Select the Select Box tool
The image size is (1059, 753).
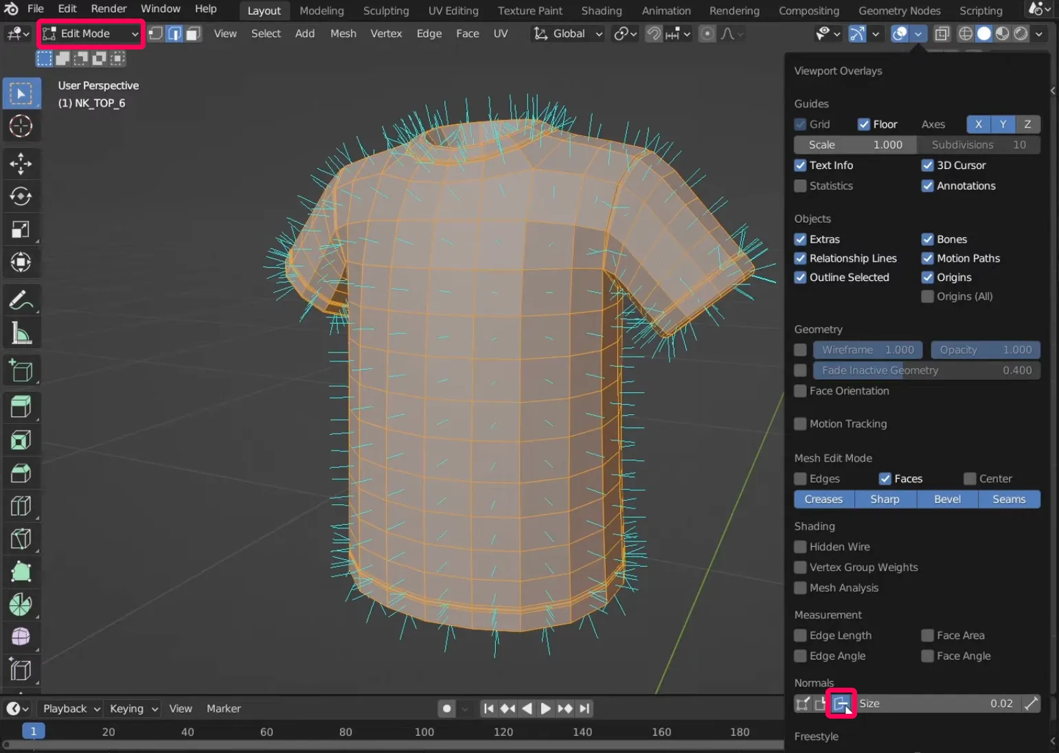pos(21,93)
